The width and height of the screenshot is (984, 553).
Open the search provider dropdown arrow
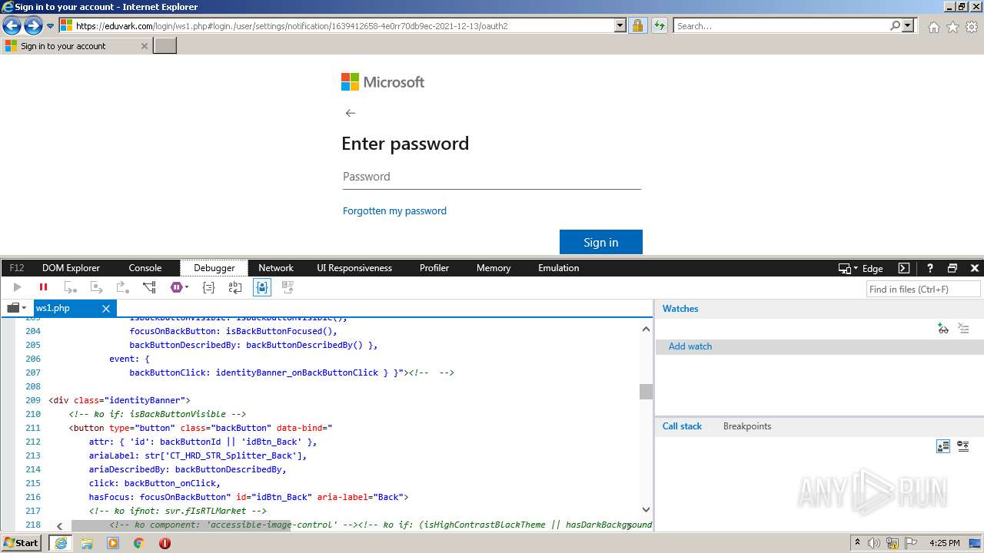909,26
